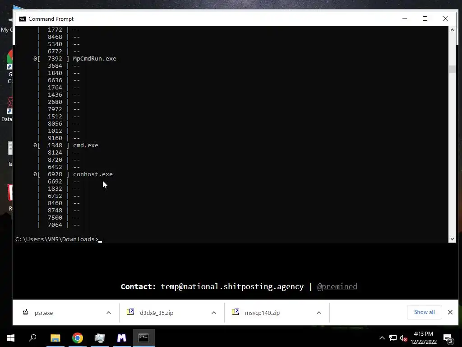Click the psr.exe file type icon
Image resolution: width=462 pixels, height=347 pixels.
tap(26, 312)
